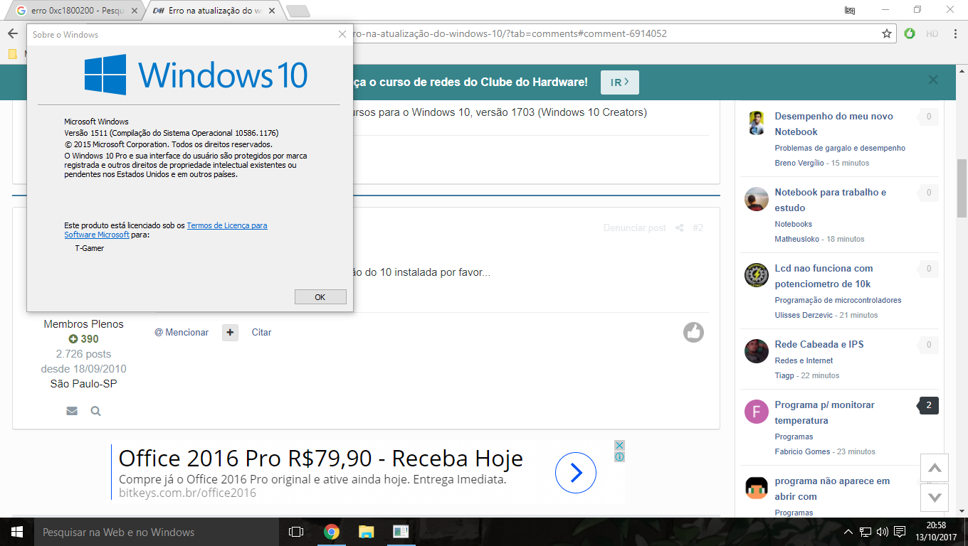The image size is (968, 546).
Task: Click the page vertical scrollbar thumb
Action: (962, 189)
